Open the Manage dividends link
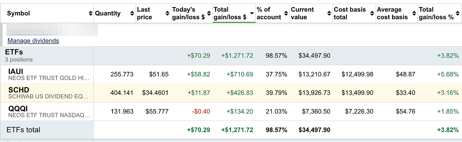 tap(33, 41)
